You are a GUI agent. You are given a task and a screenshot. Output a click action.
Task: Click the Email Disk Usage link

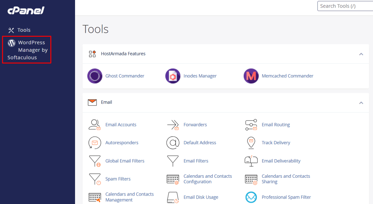pyautogui.click(x=201, y=197)
